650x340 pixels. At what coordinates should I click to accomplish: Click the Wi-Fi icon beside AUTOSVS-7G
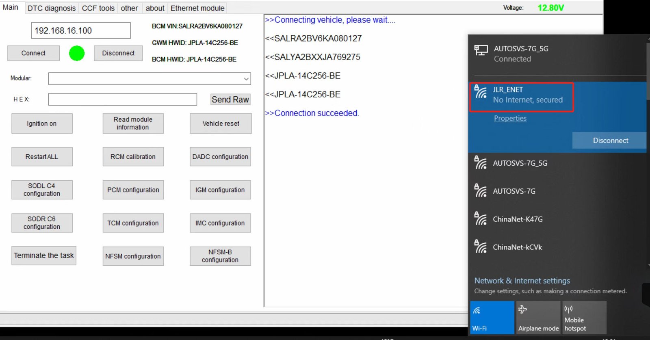click(481, 191)
